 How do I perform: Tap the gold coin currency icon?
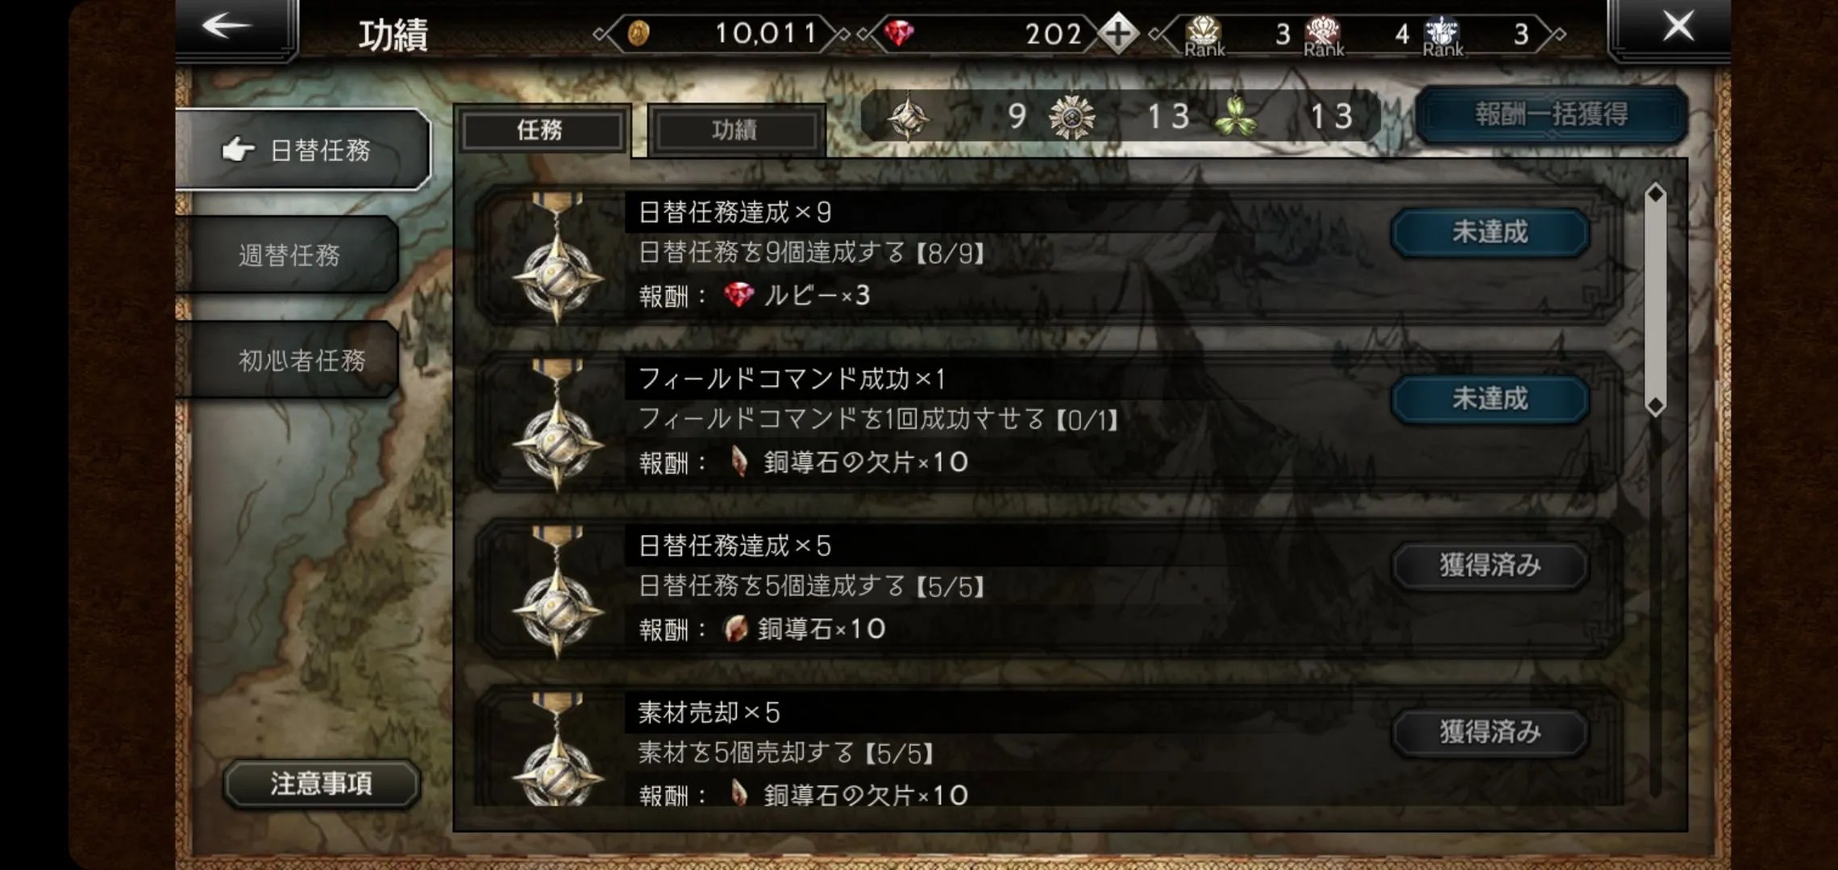tap(638, 34)
